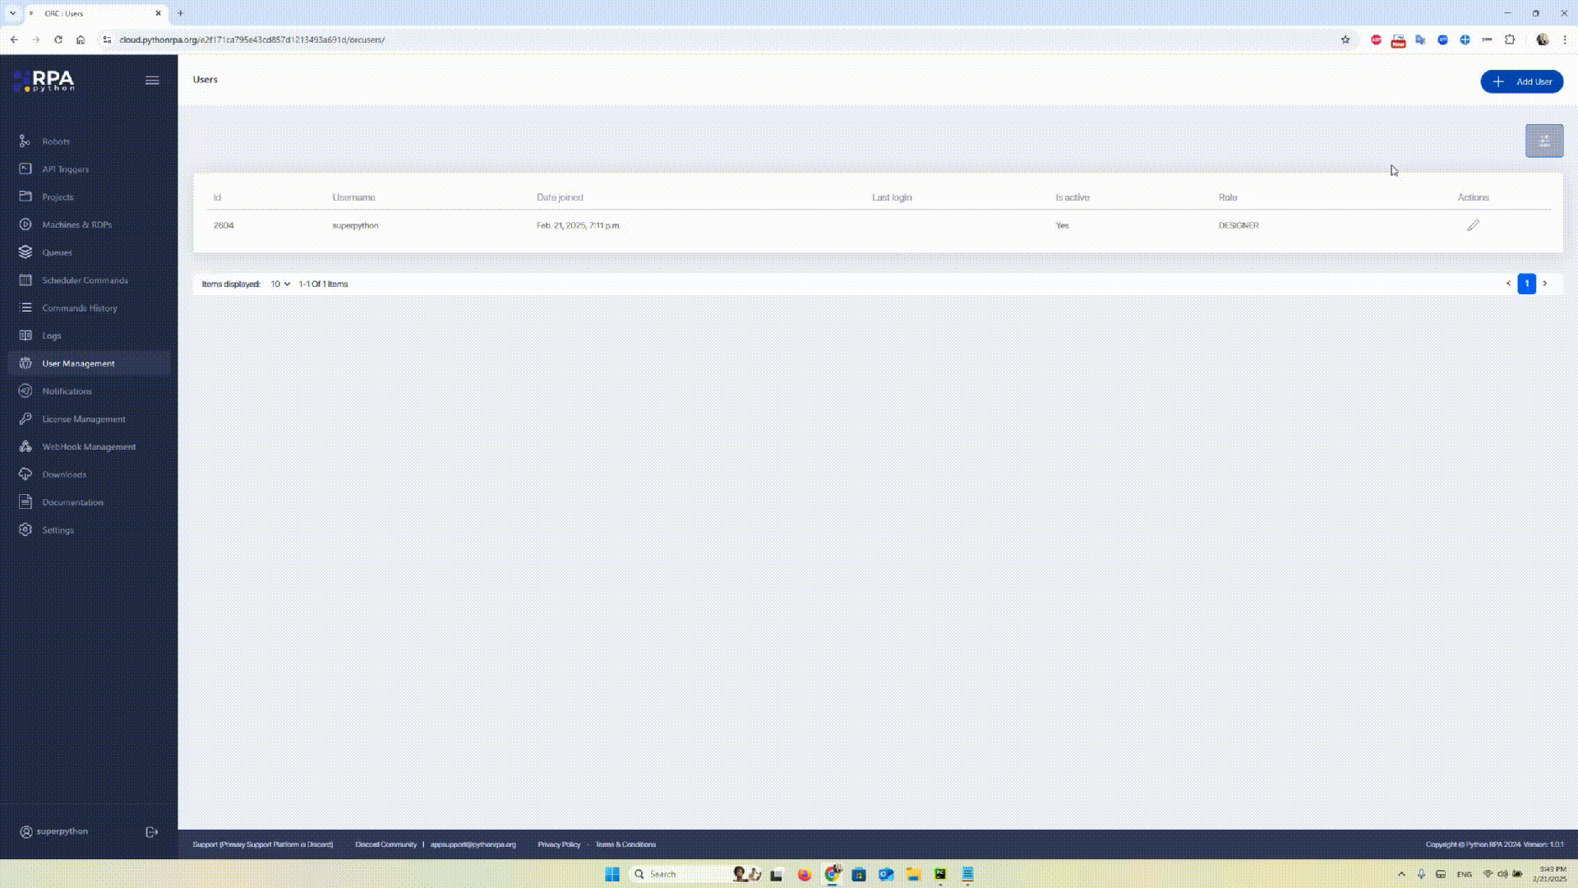
Task: Click the License Management key icon
Action: [x=25, y=419]
